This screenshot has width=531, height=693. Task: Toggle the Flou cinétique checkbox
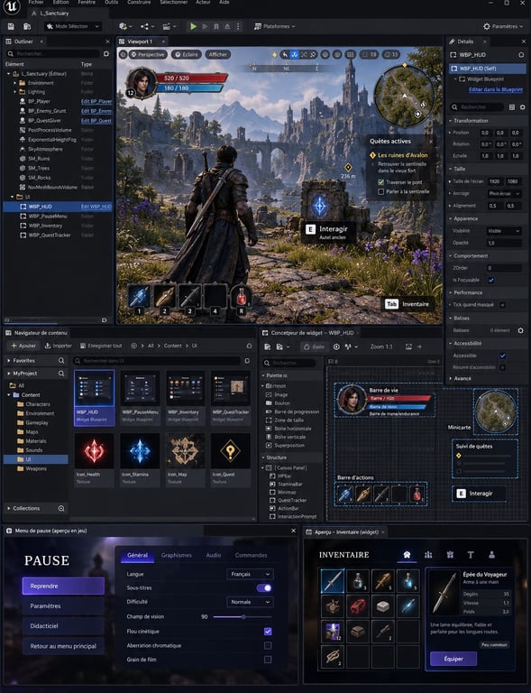[268, 632]
